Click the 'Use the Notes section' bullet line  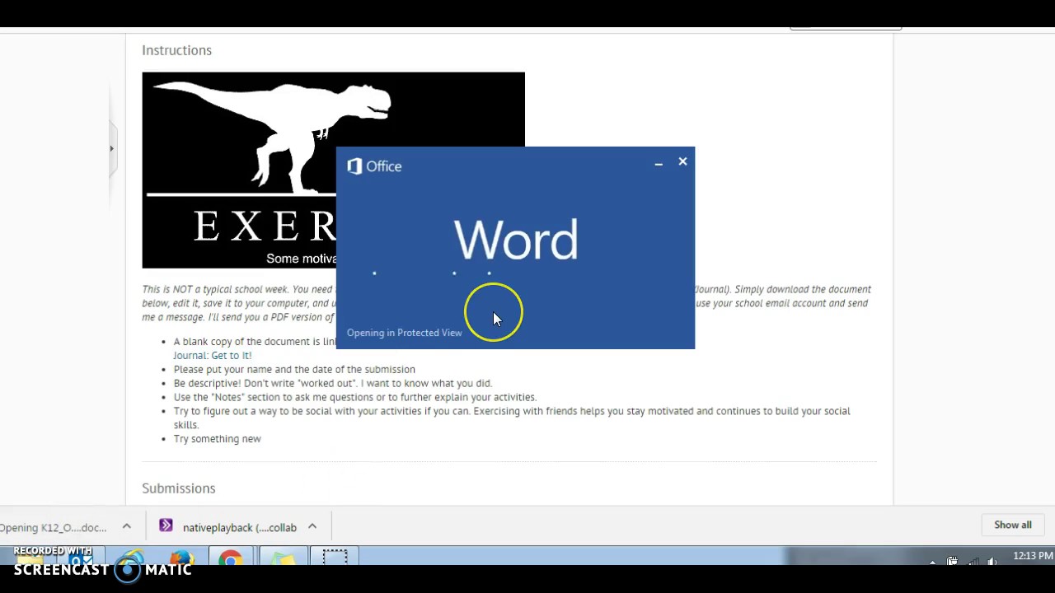coord(354,397)
